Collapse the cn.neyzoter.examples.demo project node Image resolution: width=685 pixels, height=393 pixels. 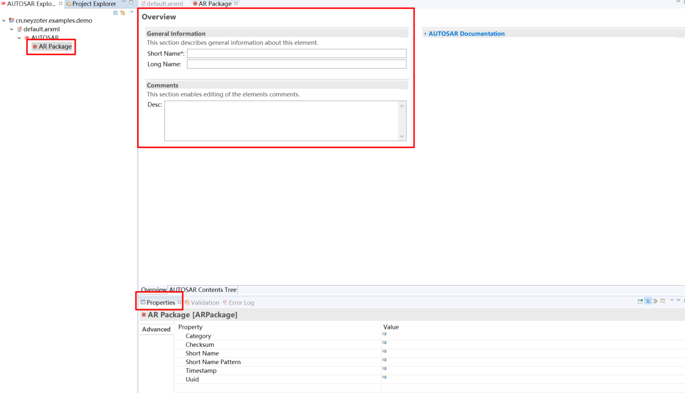click(4, 21)
